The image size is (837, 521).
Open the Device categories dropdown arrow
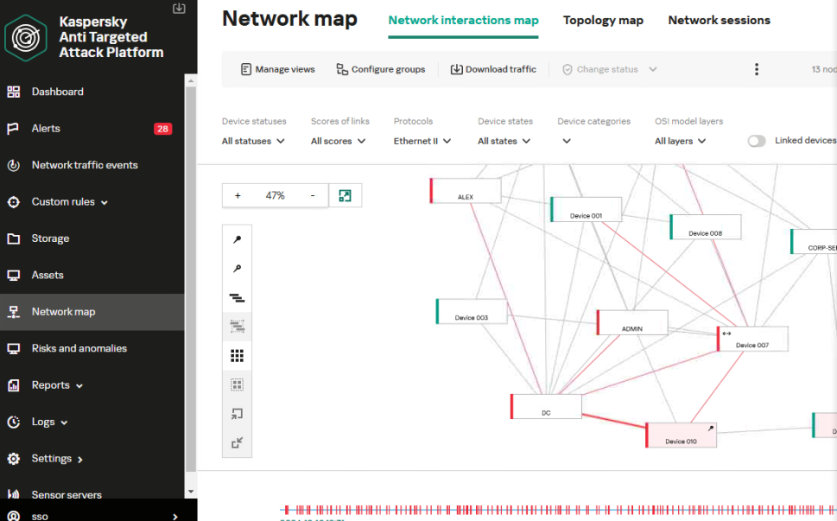pos(567,141)
